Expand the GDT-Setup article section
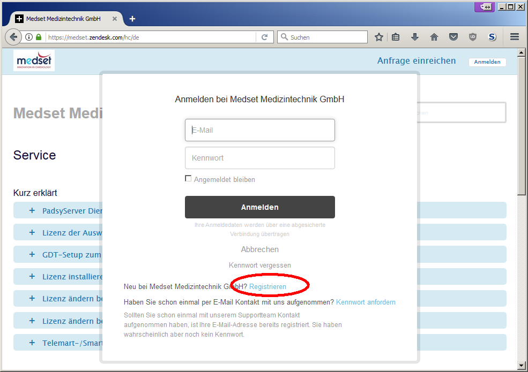Image resolution: width=528 pixels, height=372 pixels. coord(32,254)
